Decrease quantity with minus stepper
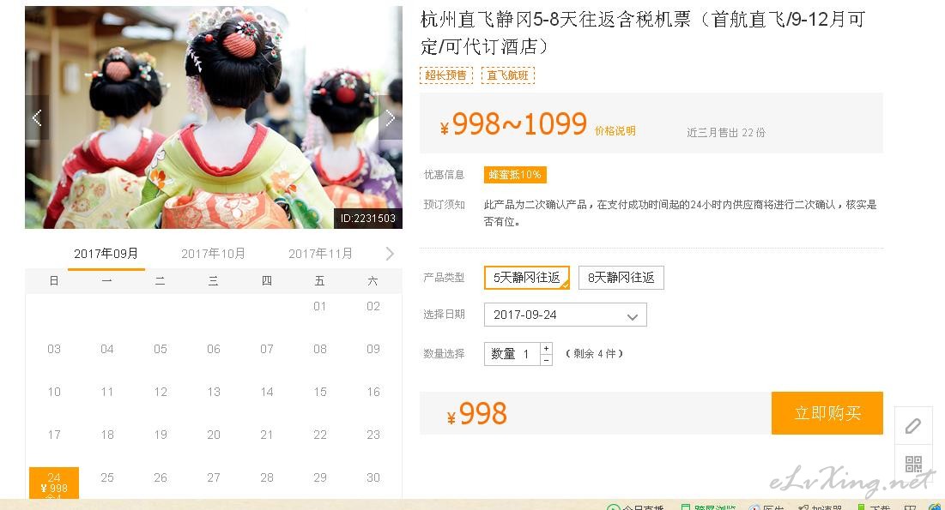The image size is (945, 510). (x=546, y=359)
